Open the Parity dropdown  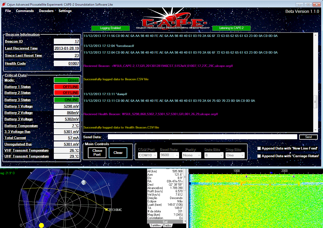coord(191,155)
